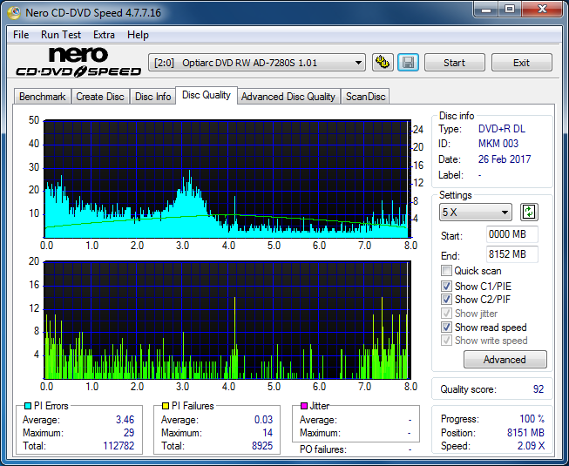Viewport: 569px width, 466px height.
Task: Click the Progress value 100 %
Action: click(x=532, y=419)
